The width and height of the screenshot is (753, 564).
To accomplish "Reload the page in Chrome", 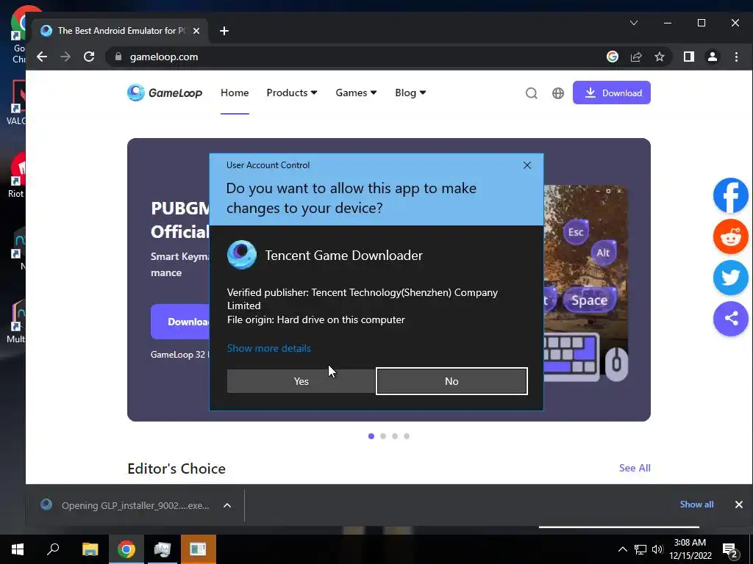I will pos(89,57).
